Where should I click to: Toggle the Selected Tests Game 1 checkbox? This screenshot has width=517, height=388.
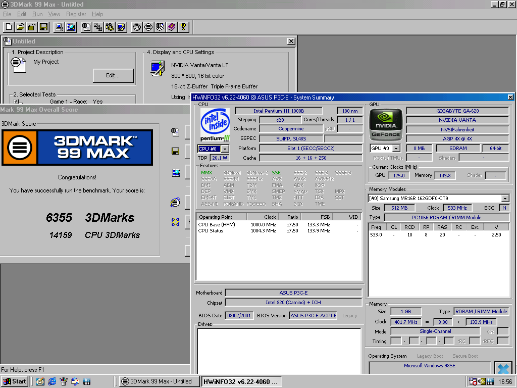(16, 101)
